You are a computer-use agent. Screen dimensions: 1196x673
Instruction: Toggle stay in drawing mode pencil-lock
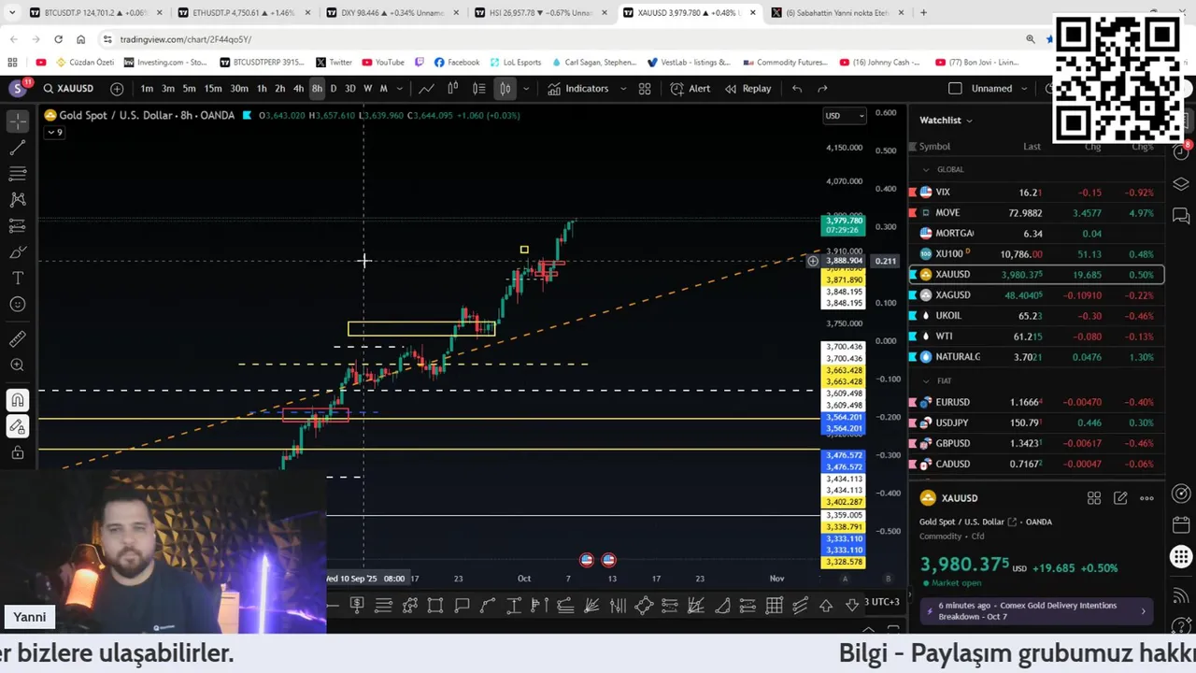pyautogui.click(x=18, y=426)
